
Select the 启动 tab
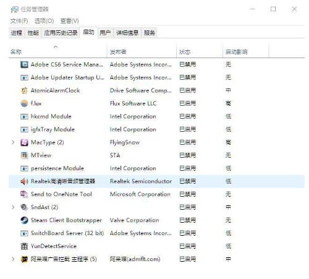coord(88,32)
